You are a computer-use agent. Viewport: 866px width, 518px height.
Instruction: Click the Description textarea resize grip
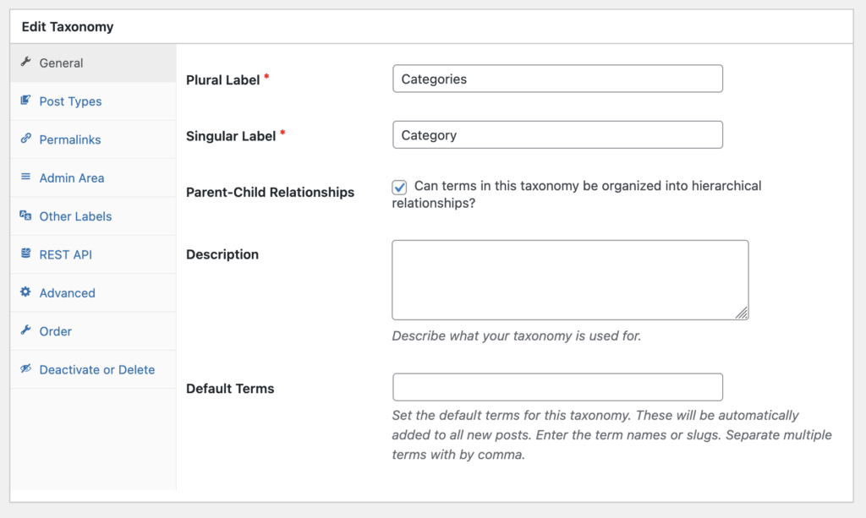click(x=743, y=314)
